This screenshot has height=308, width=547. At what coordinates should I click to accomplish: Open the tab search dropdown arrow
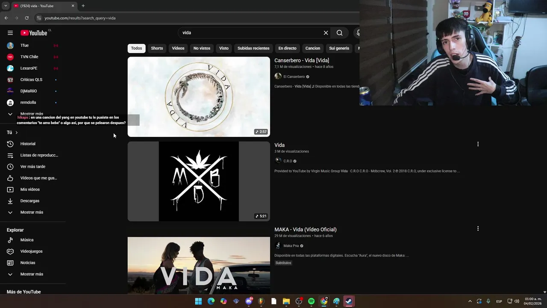6,6
